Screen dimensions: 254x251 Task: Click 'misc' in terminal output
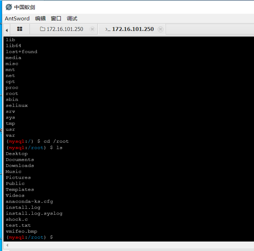12,64
